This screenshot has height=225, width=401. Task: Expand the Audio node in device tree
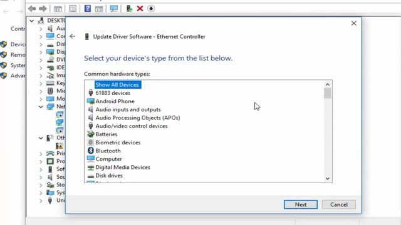41,29
